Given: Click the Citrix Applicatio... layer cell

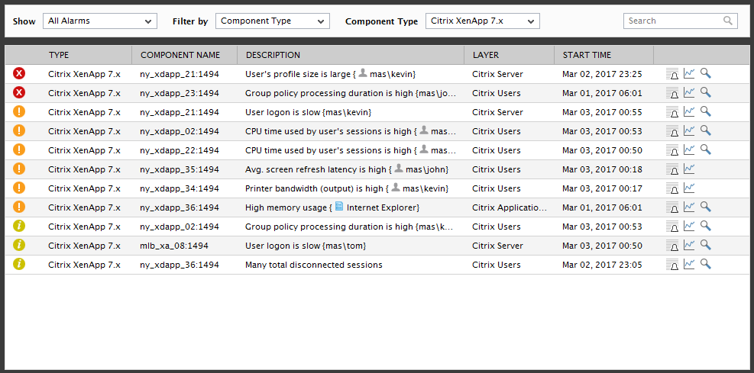Looking at the screenshot, I should (x=510, y=208).
